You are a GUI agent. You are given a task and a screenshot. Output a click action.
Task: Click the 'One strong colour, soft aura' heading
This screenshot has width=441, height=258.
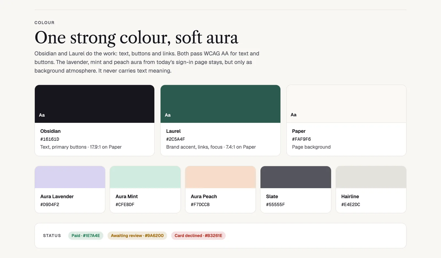coord(136,38)
